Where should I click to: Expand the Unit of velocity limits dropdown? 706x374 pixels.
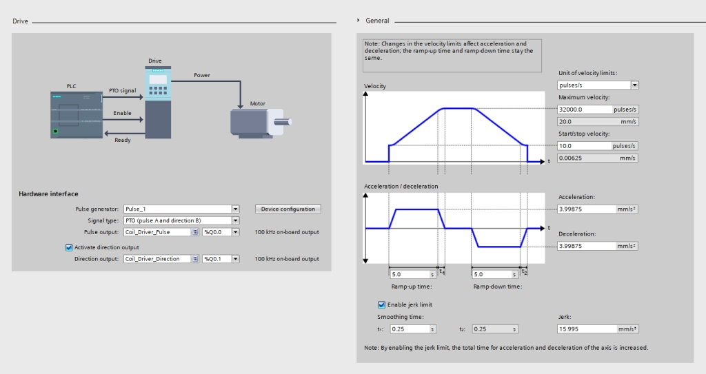point(635,85)
